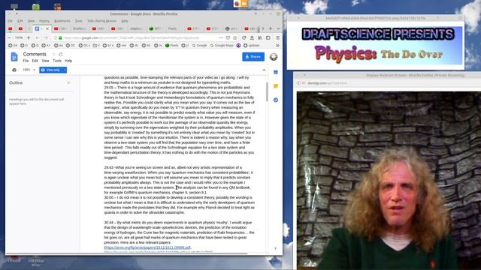
Task: Open Firefox History menu
Action: pyautogui.click(x=44, y=21)
